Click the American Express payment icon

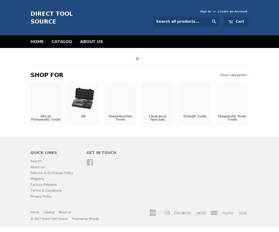pyautogui.click(x=153, y=213)
